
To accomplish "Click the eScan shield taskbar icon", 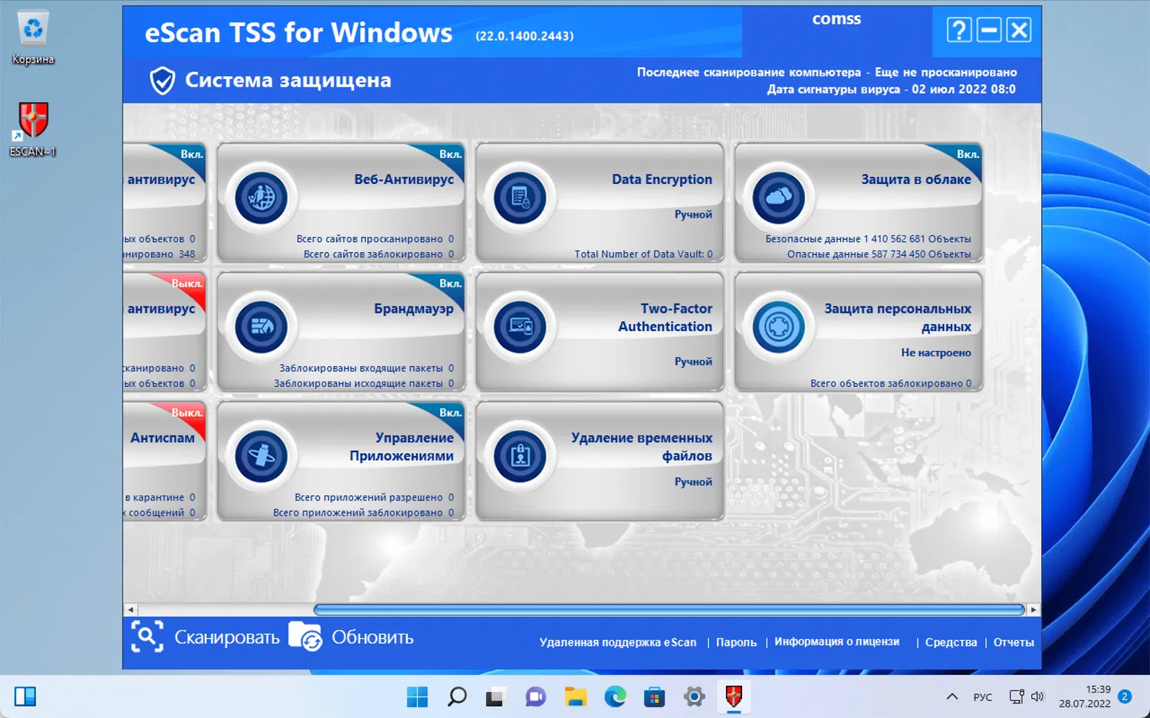I will (734, 697).
